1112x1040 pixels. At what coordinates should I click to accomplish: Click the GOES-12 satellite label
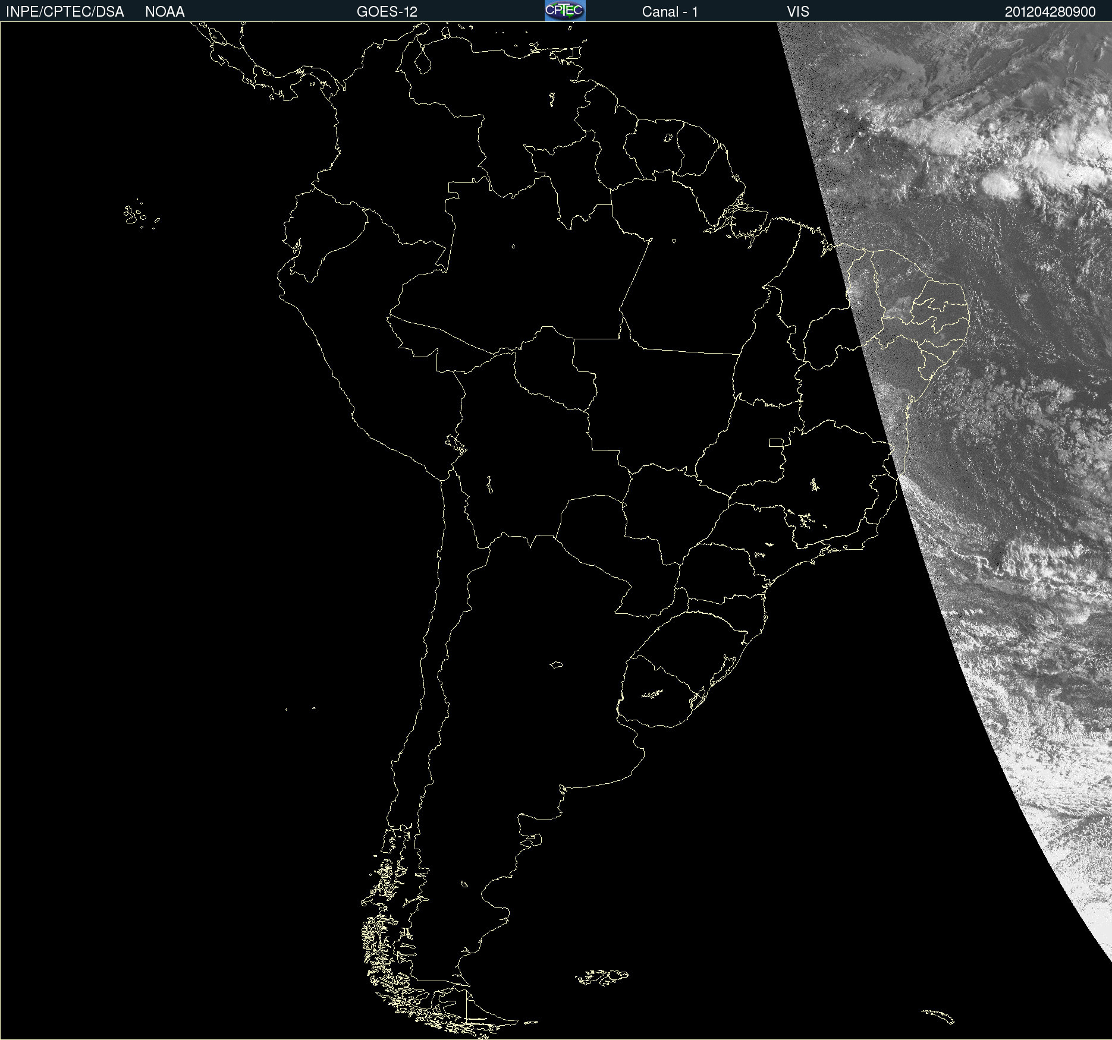(x=387, y=12)
